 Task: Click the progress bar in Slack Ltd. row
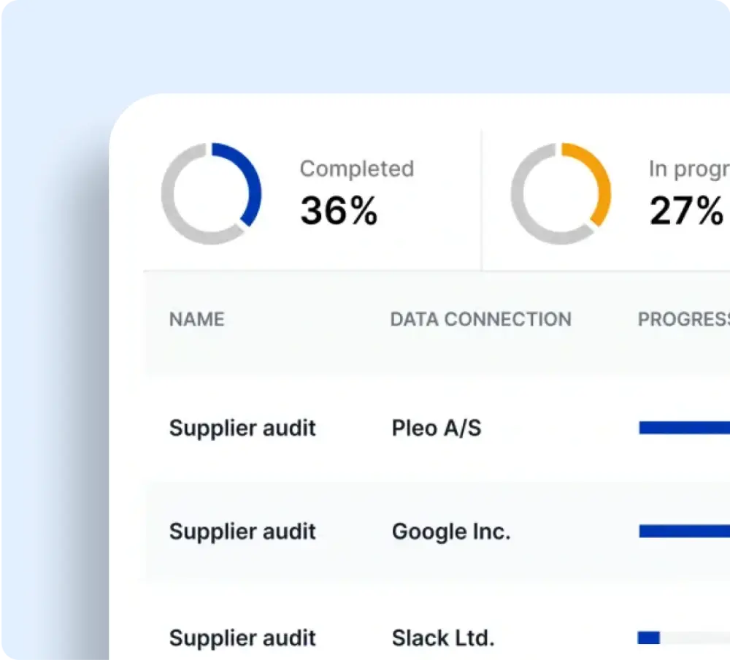click(x=684, y=638)
